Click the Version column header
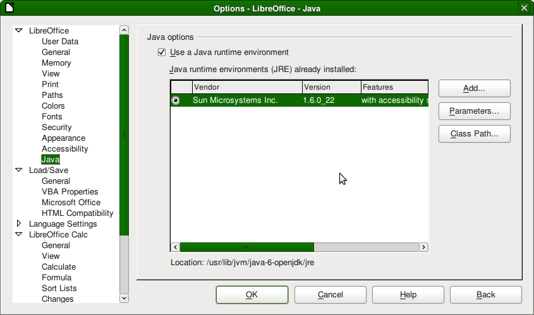534x315 pixels. pos(332,87)
